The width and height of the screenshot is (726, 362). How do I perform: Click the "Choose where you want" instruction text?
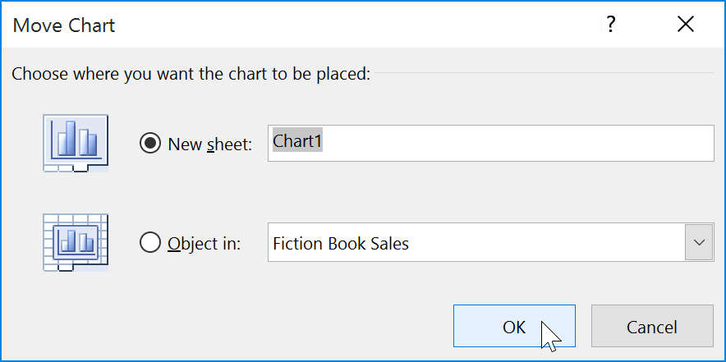click(191, 75)
